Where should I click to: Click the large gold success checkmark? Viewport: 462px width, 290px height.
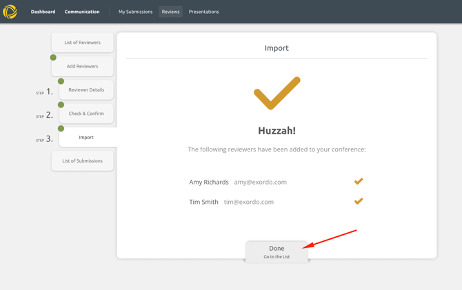click(x=277, y=93)
